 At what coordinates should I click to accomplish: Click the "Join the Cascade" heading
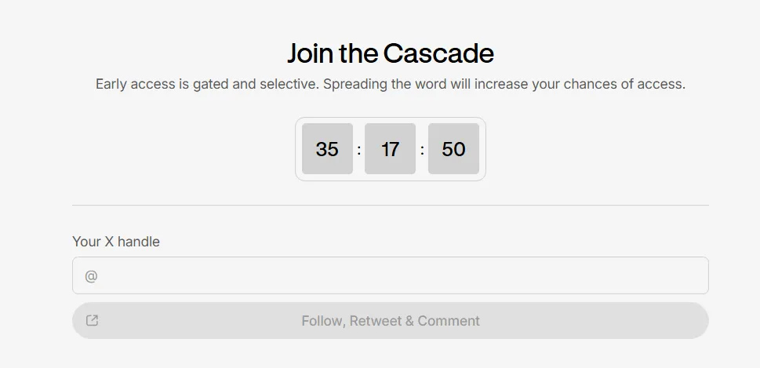[x=390, y=53]
